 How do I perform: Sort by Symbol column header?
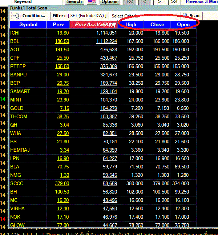(28, 25)
